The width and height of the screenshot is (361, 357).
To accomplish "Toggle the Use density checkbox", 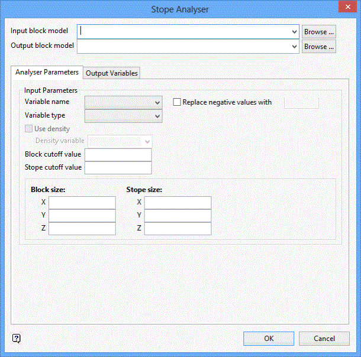I will 28,129.
